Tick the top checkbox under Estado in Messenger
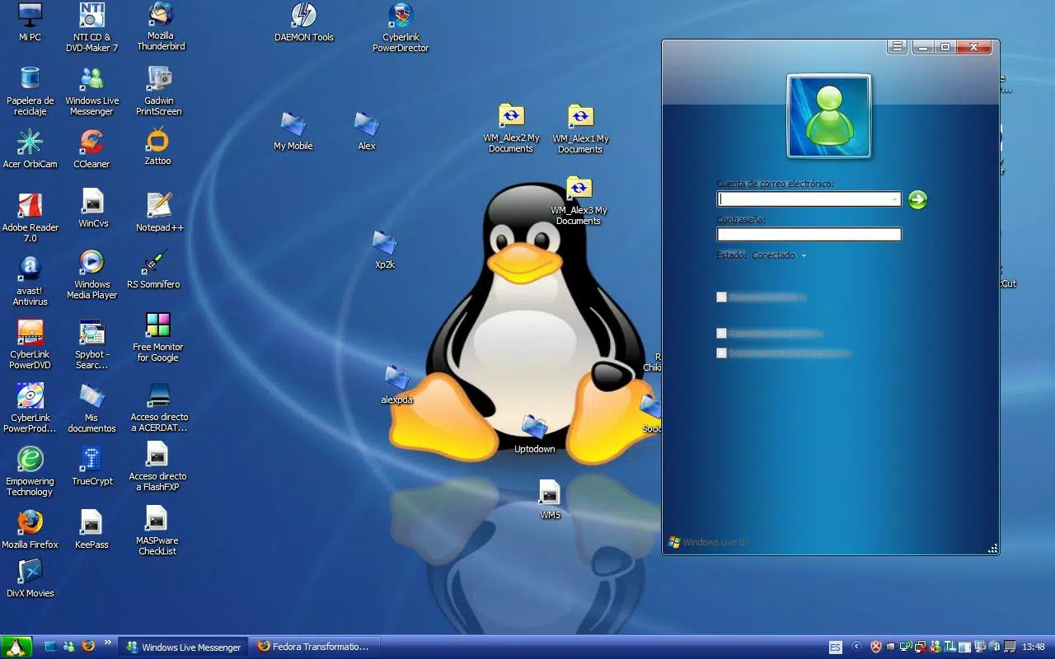The height and width of the screenshot is (659, 1055). pos(721,297)
